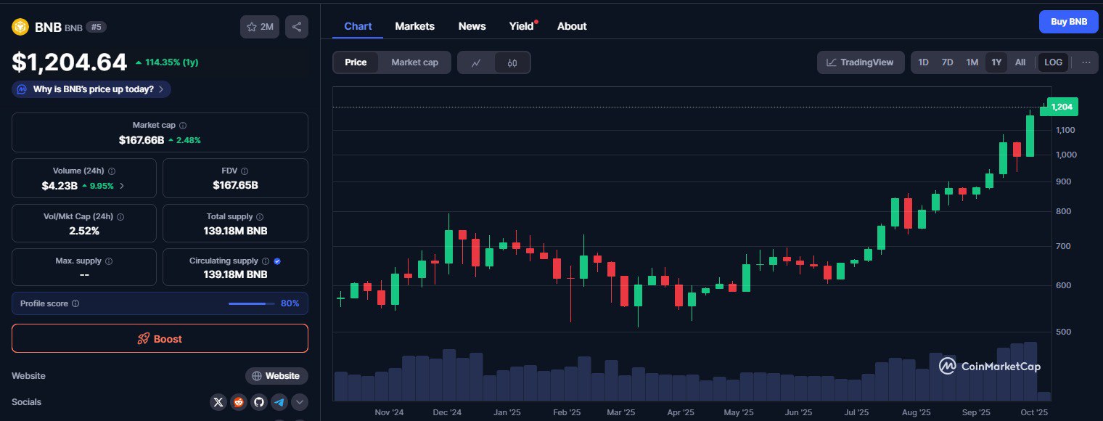Toggle the LOG scale button
The height and width of the screenshot is (421, 1103).
[x=1053, y=62]
